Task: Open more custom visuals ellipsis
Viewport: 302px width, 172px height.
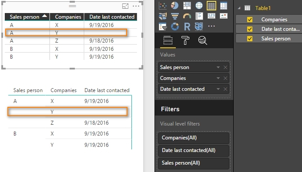Action: (x=211, y=26)
